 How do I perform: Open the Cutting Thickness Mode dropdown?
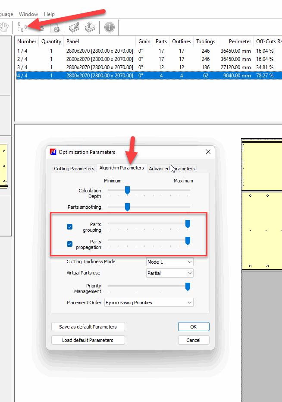170,262
